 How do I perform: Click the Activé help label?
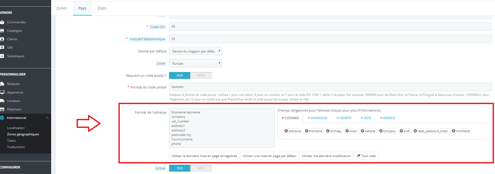160,168
